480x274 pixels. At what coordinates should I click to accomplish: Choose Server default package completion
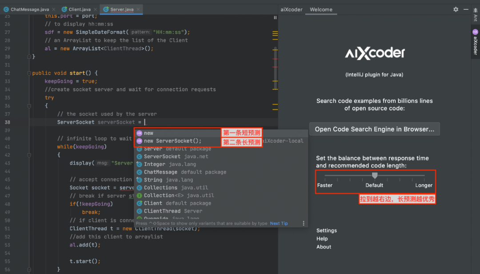point(221,149)
